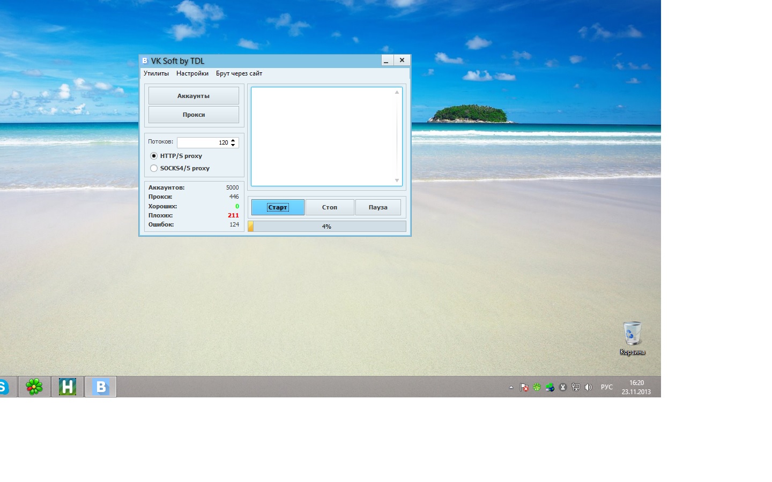Decrease Потоков value with down arrow
Image resolution: width=772 pixels, height=482 pixels.
pyautogui.click(x=233, y=145)
